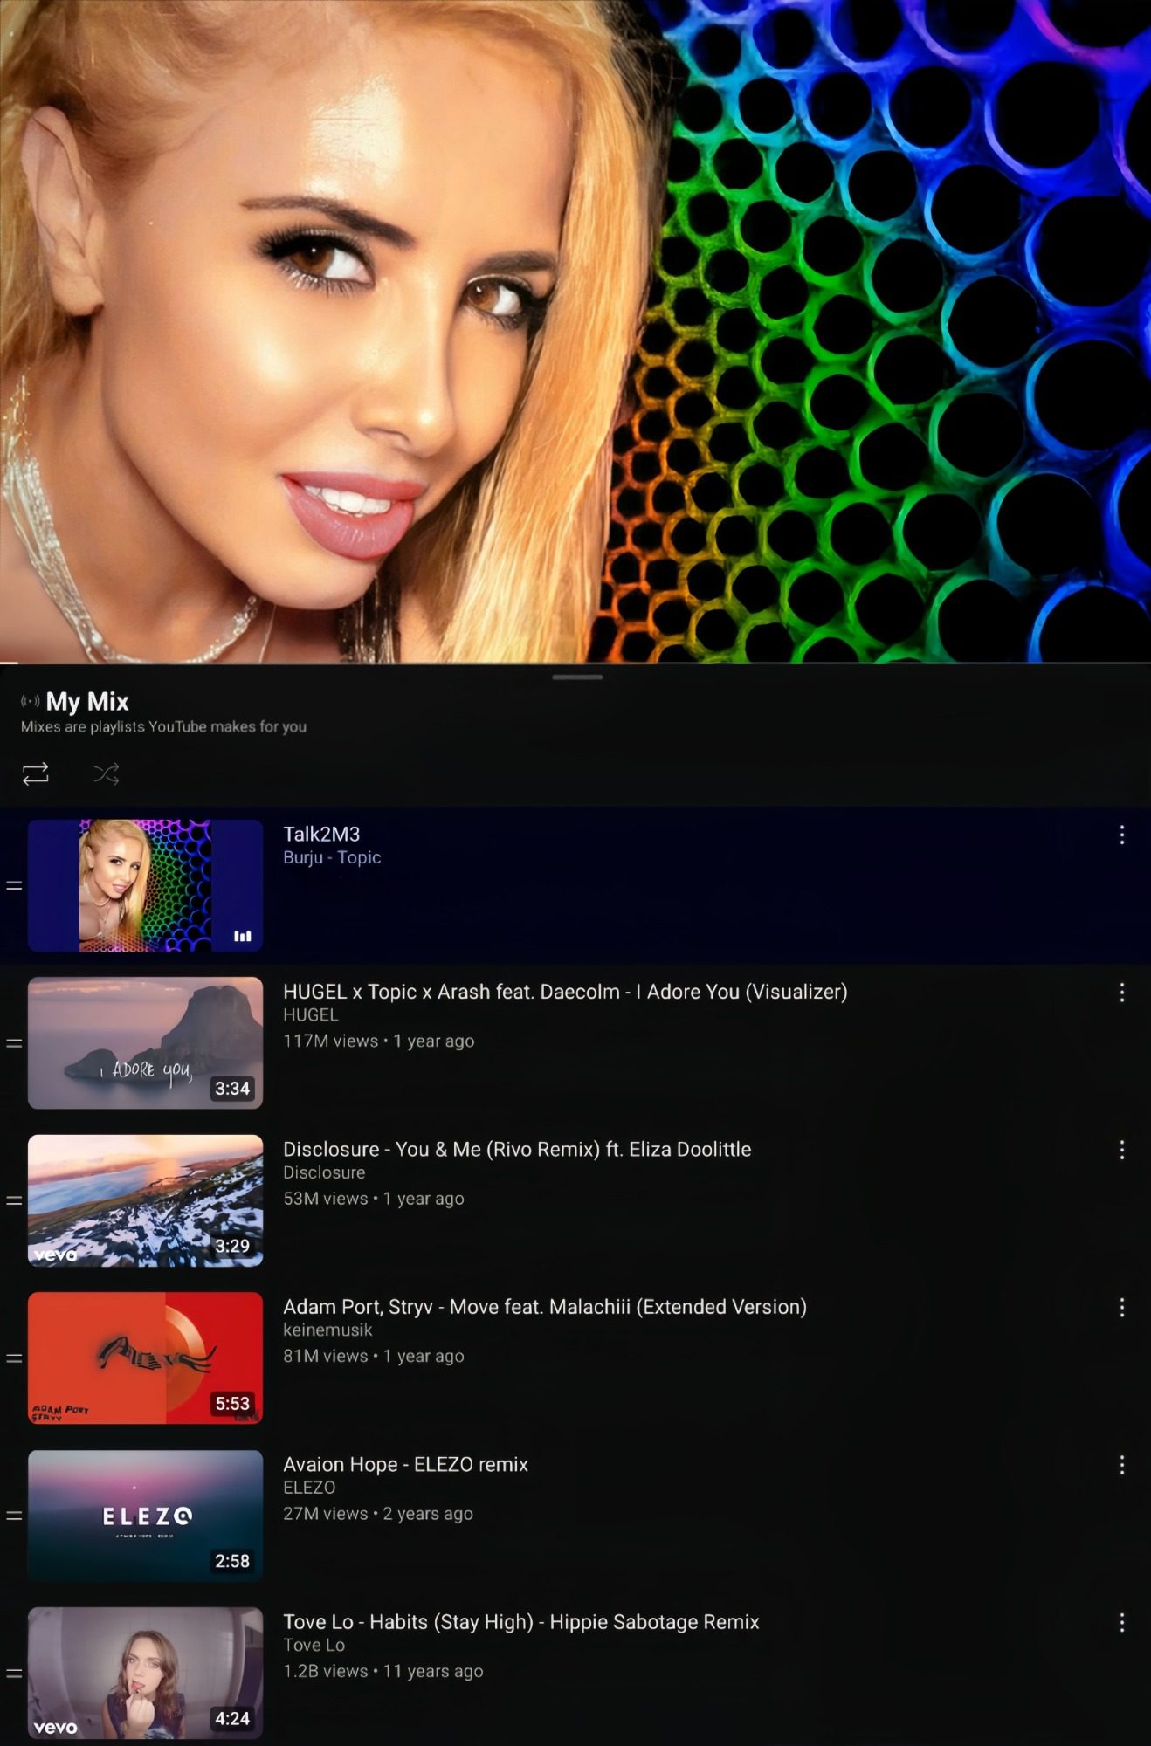This screenshot has width=1151, height=1746.
Task: Open more options for Adam Port Move
Action: (1121, 1308)
